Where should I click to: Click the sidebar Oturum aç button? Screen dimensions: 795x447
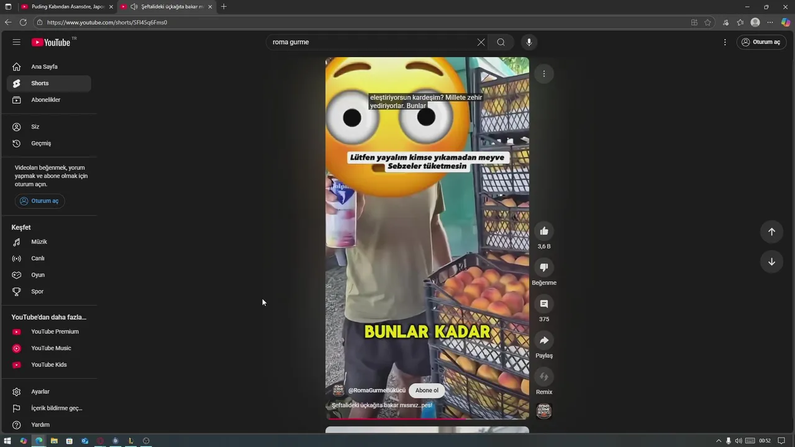point(40,201)
